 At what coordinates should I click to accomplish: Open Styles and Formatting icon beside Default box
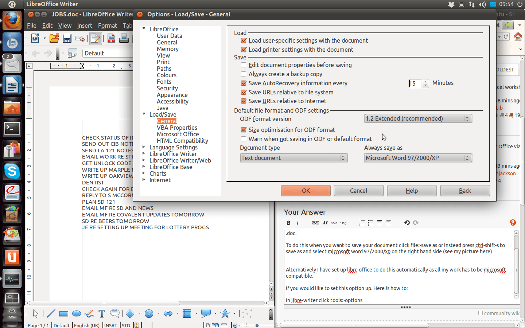coord(73,53)
